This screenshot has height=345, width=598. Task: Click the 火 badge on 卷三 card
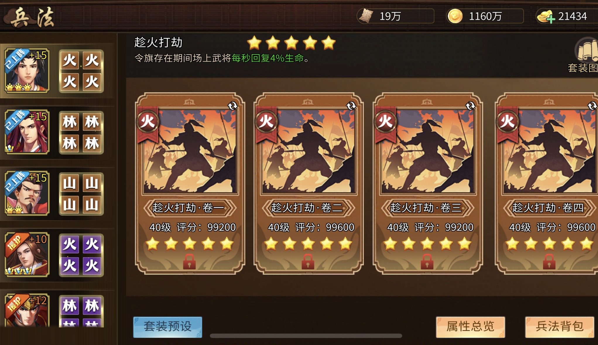(385, 121)
